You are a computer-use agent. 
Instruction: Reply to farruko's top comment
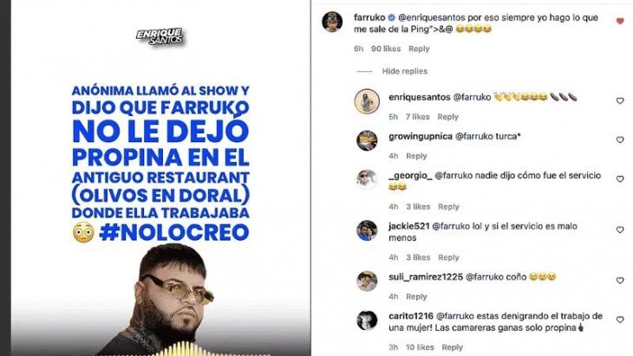419,49
